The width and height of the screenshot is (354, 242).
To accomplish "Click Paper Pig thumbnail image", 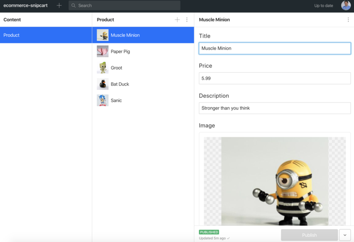I will coord(102,52).
